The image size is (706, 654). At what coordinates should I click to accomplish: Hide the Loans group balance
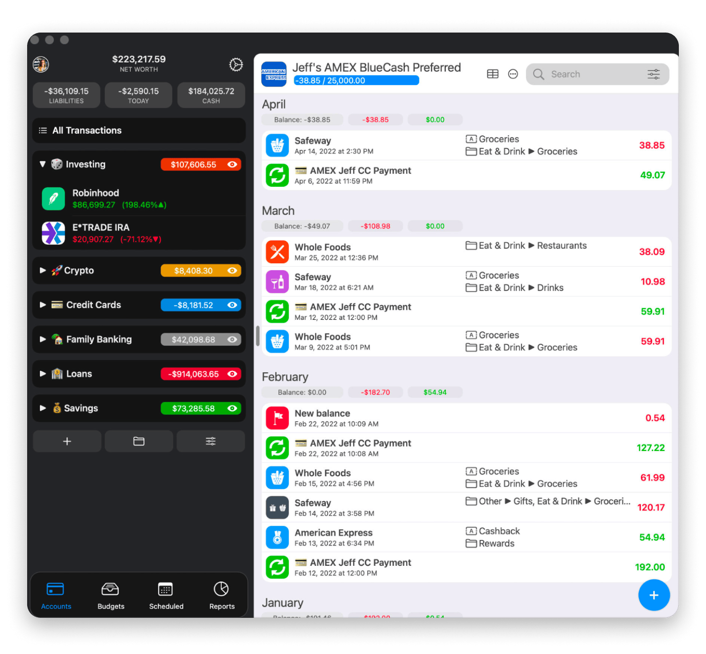coord(232,374)
